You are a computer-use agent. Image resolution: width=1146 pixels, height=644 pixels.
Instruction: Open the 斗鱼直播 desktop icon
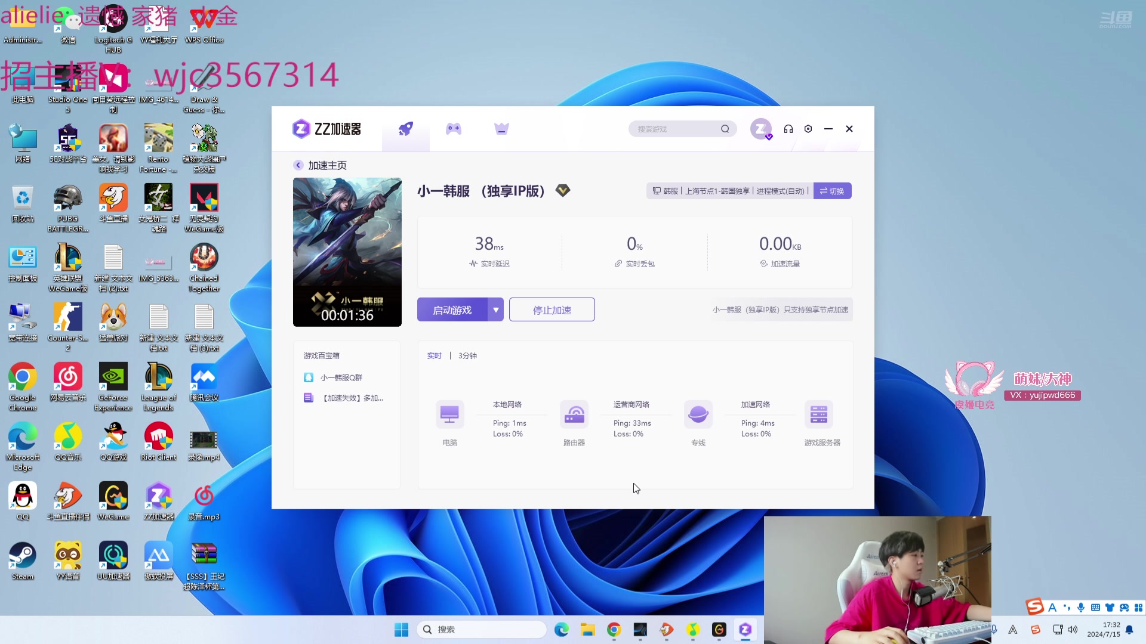coord(113,203)
